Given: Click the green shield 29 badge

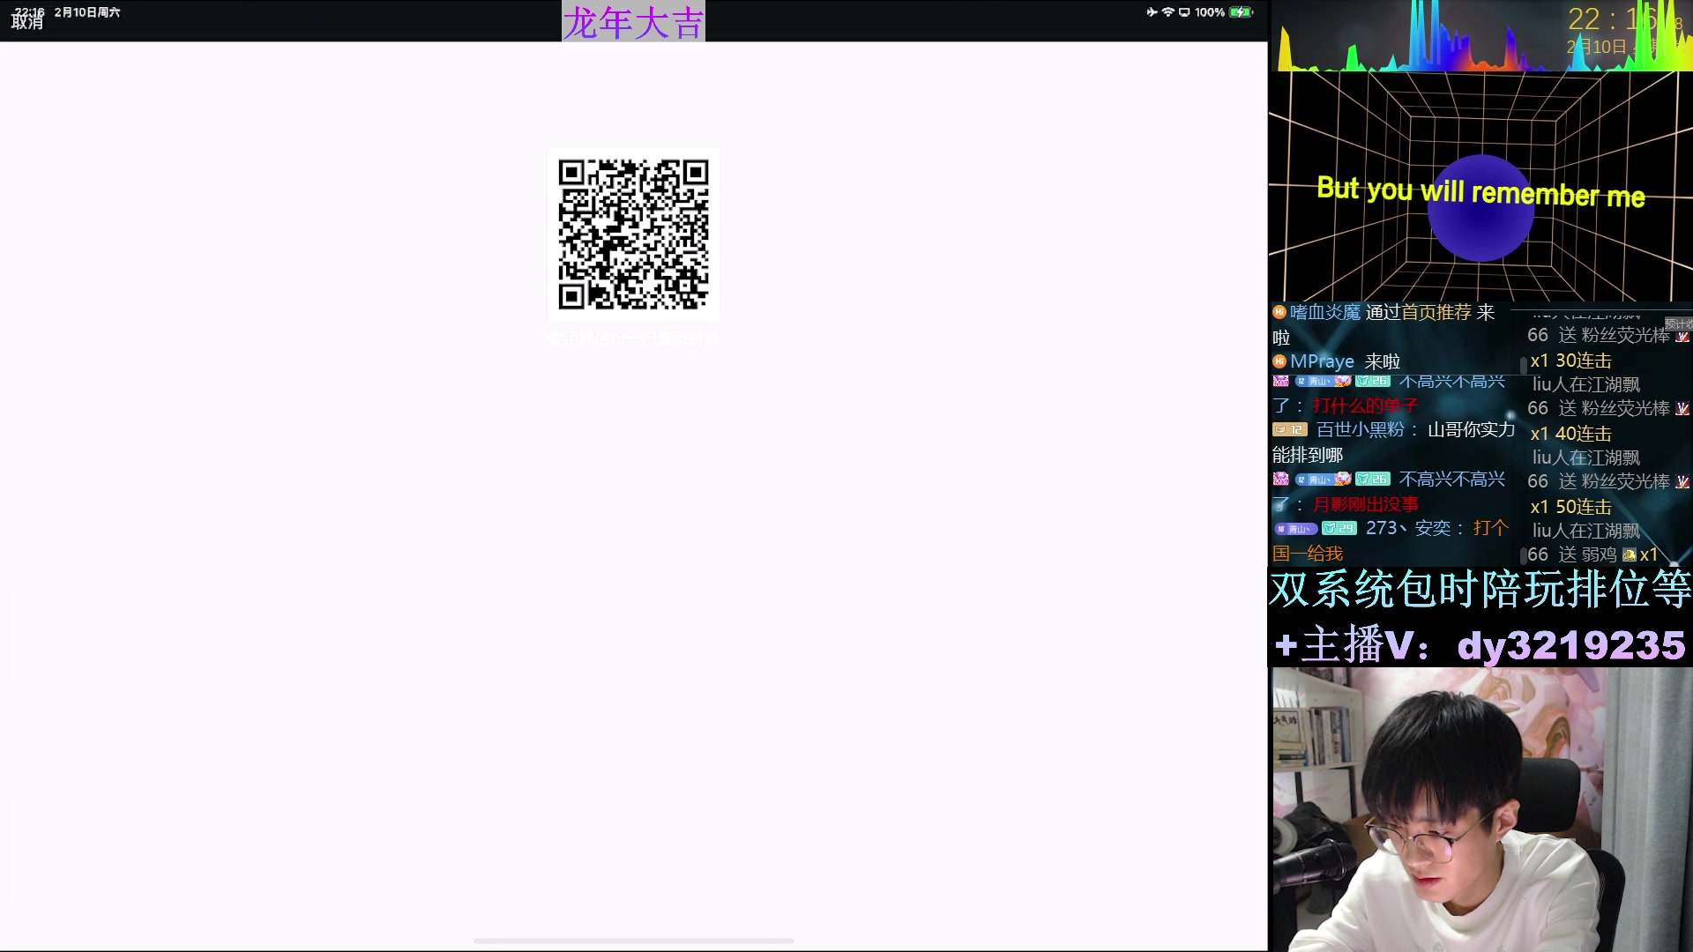Looking at the screenshot, I should tap(1339, 529).
